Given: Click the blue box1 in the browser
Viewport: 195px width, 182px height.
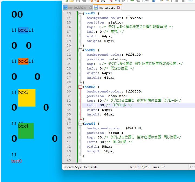Looking at the screenshot, I should click(x=23, y=30).
